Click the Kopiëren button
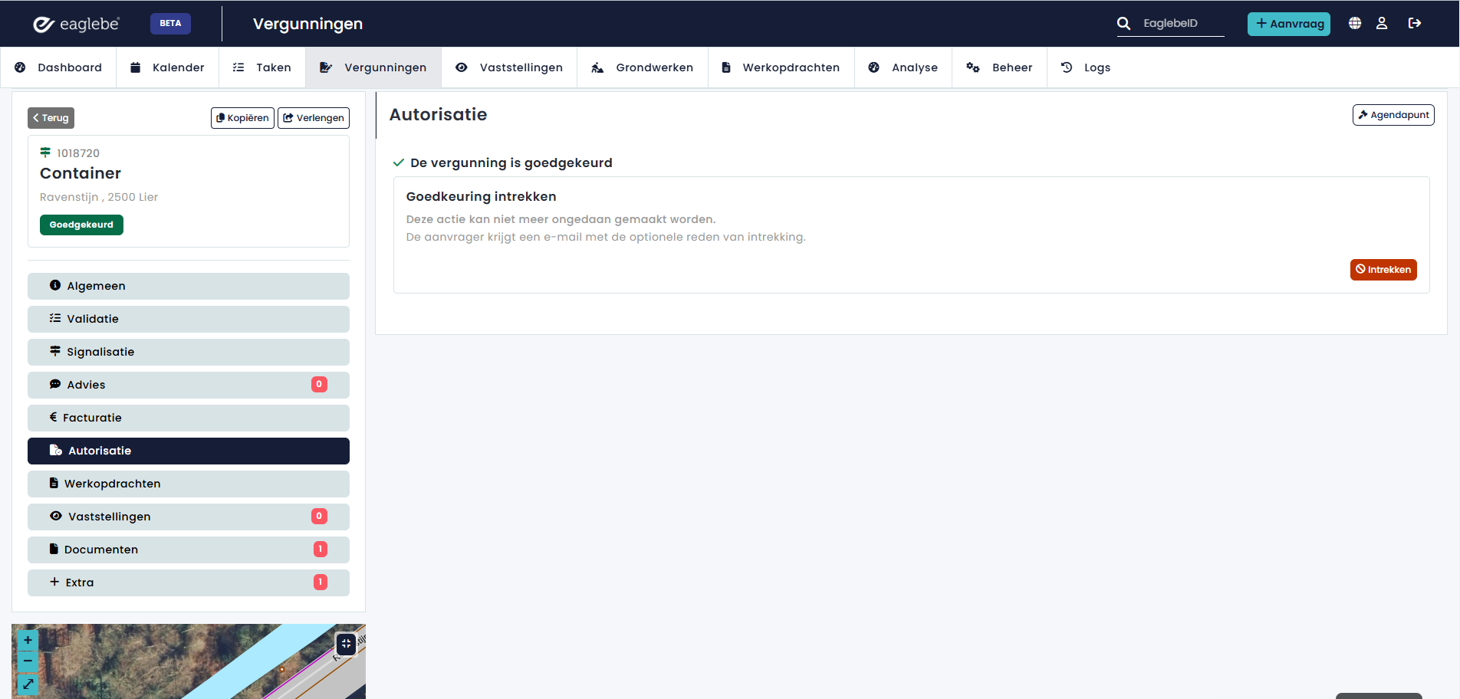 click(x=242, y=118)
